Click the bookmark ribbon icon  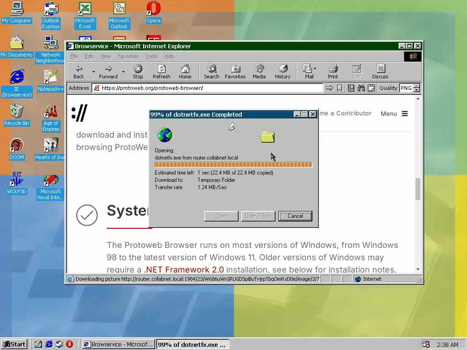click(339, 88)
